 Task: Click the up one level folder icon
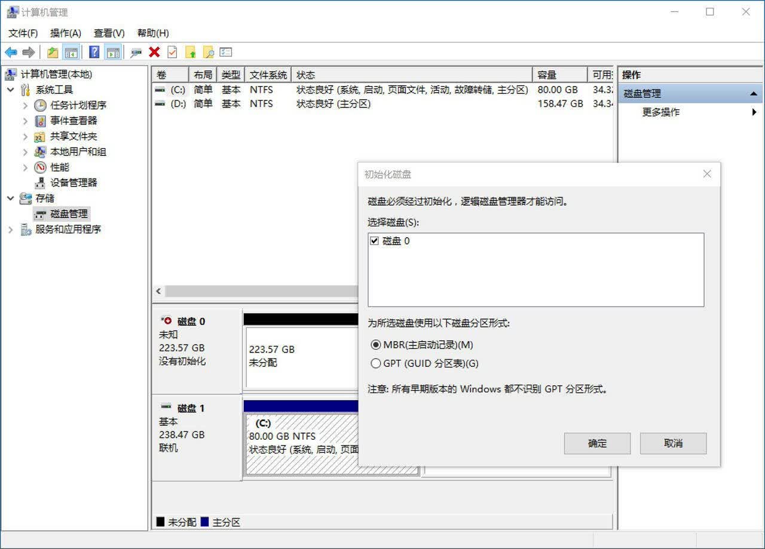53,53
